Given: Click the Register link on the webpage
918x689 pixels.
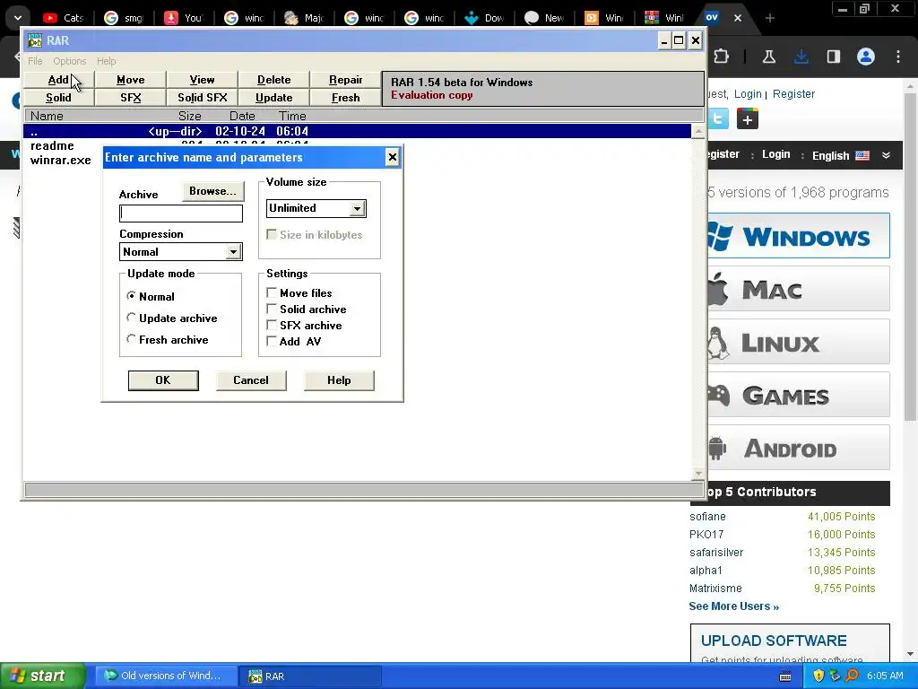Looking at the screenshot, I should [793, 93].
